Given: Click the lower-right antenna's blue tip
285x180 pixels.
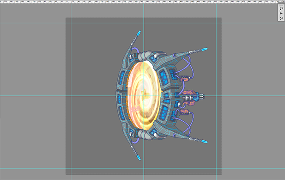Looking at the screenshot, I should (x=205, y=142).
